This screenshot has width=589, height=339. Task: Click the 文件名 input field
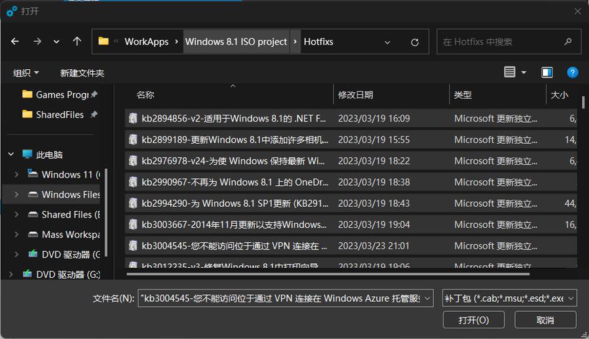279,298
